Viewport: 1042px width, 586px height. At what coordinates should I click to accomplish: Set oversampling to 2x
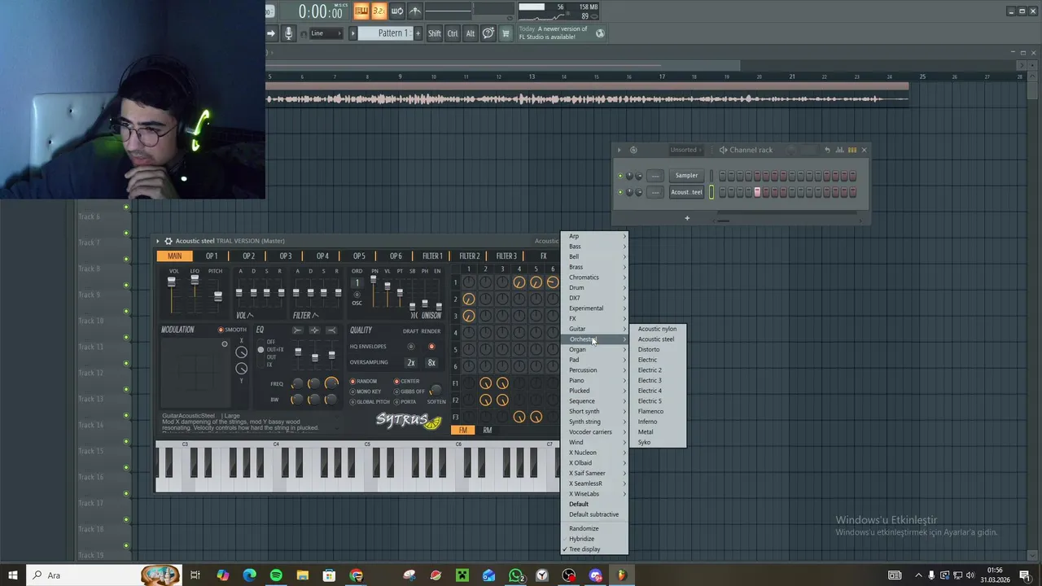point(411,363)
